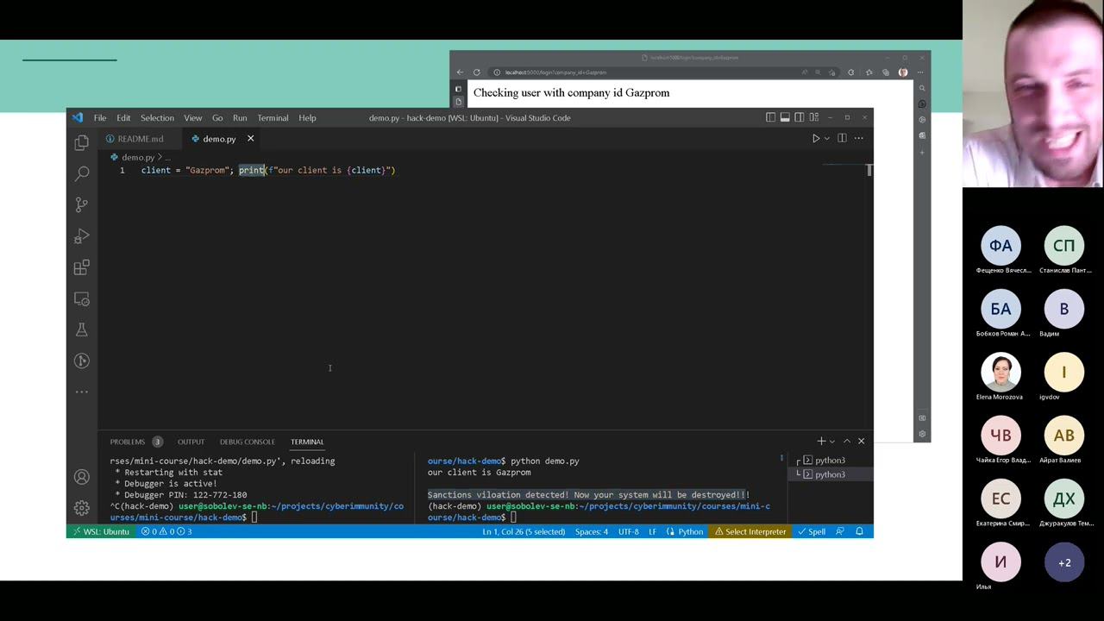Open errors and warnings count in status bar
This screenshot has width=1104, height=621.
click(166, 531)
